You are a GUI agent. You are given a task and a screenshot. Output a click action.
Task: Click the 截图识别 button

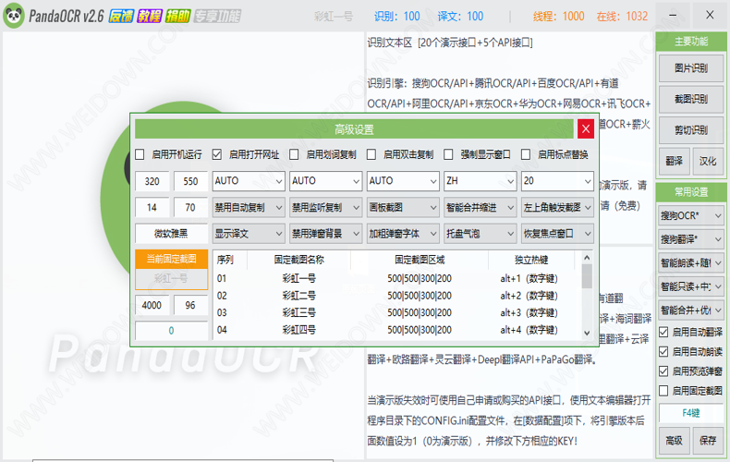click(x=691, y=99)
